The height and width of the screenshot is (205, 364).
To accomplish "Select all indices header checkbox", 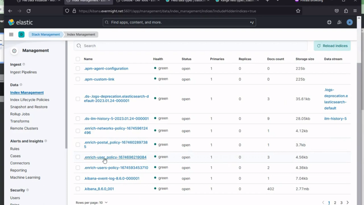I will (x=78, y=59).
